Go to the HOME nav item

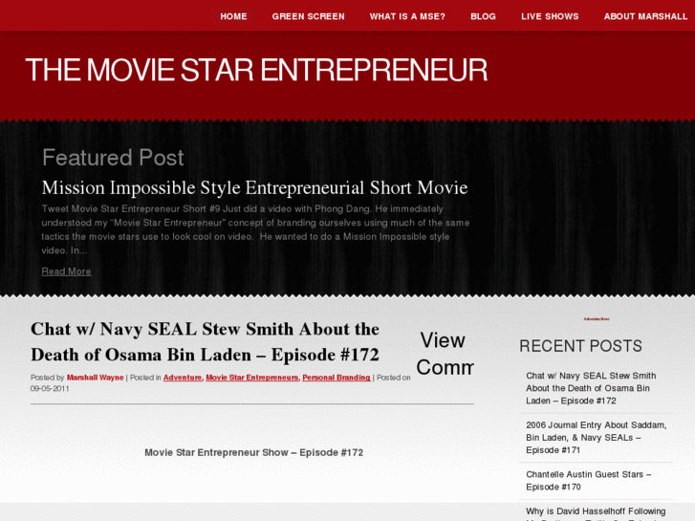point(233,16)
